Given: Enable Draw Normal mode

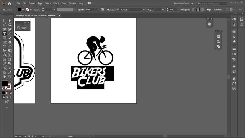Looking at the screenshot, I should (3, 97).
